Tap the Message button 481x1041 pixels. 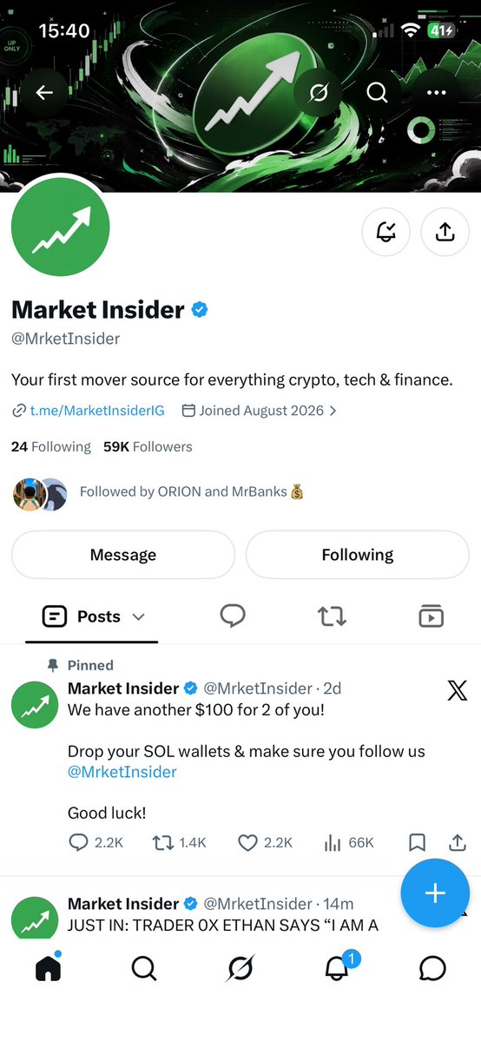coord(123,554)
